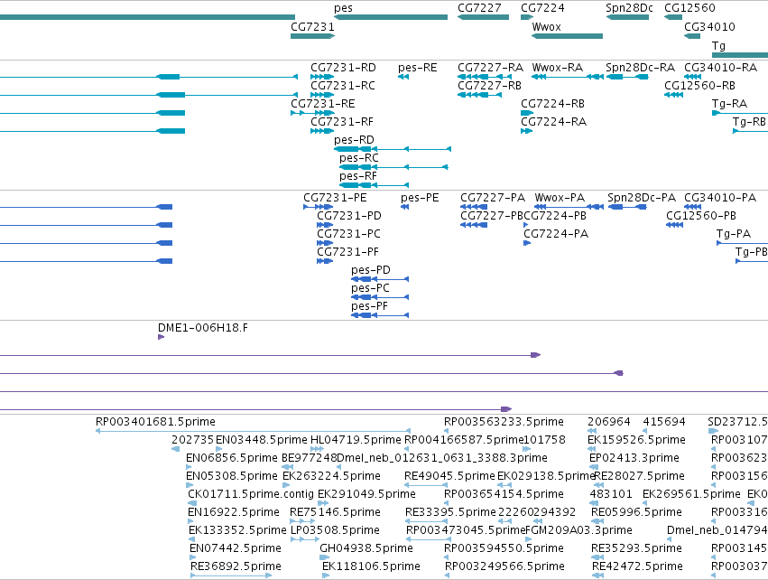The height and width of the screenshot is (580, 768).
Task: Select transcript Tg-RB
Action: click(749, 122)
